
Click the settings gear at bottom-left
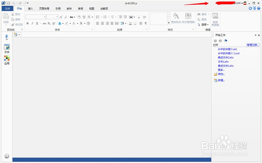(7, 156)
